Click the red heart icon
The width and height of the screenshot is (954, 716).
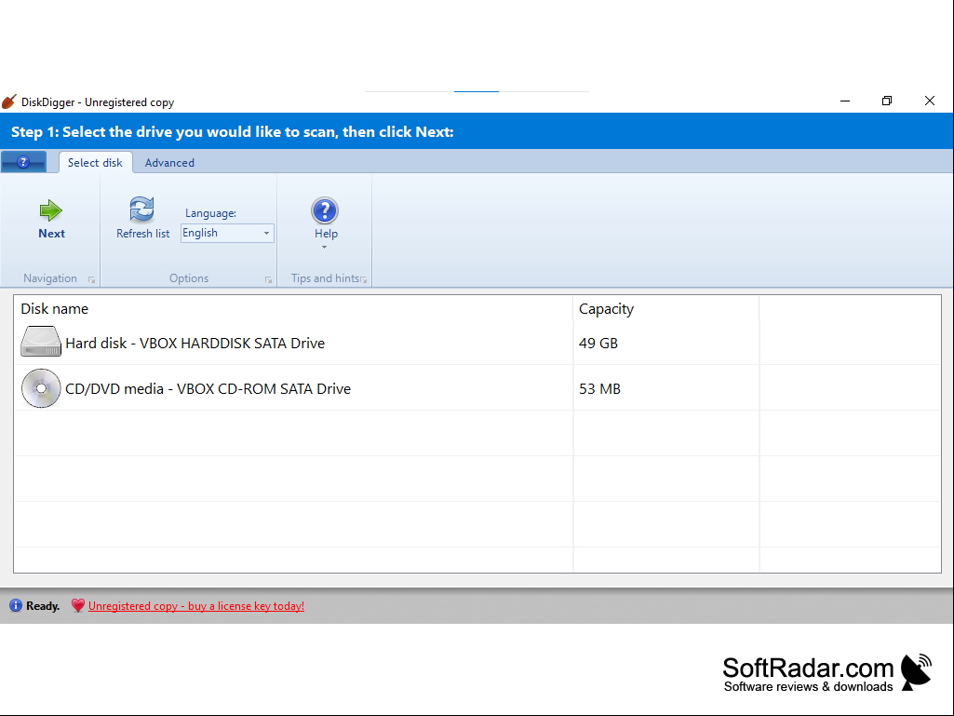[x=78, y=605]
